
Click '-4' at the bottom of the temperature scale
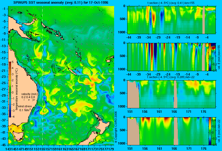click(x=13, y=117)
